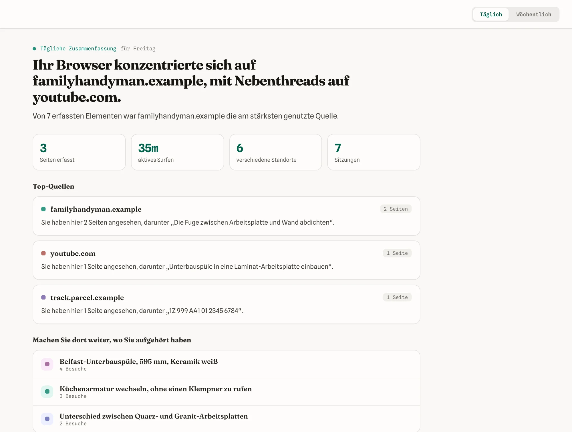Click the pink icon for Belfast-Unterbauspüle
Image resolution: width=572 pixels, height=432 pixels.
(47, 364)
